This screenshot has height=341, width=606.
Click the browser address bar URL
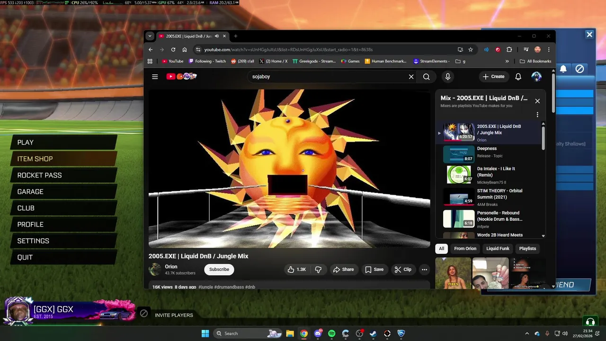tap(288, 49)
